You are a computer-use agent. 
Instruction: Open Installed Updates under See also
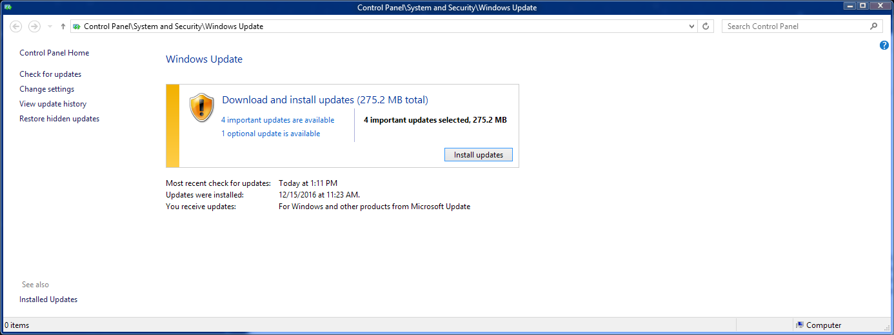coord(48,299)
